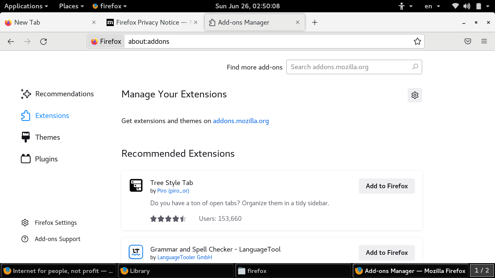Switch to the Library taskbar window
The image size is (495, 278).
[x=176, y=271]
